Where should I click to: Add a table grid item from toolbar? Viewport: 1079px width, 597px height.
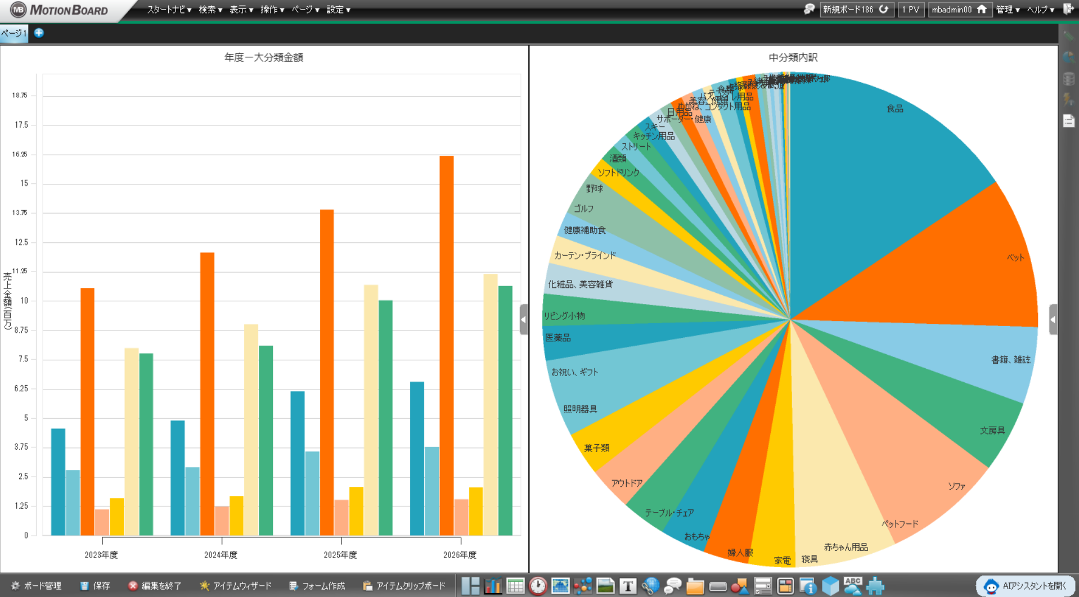click(x=515, y=586)
